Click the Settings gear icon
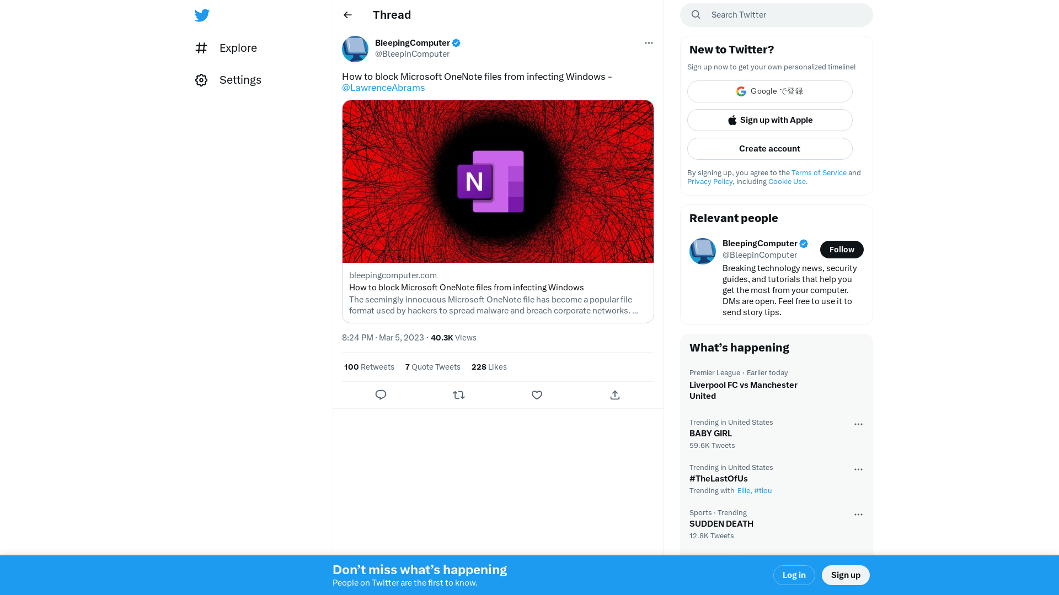 tap(201, 80)
